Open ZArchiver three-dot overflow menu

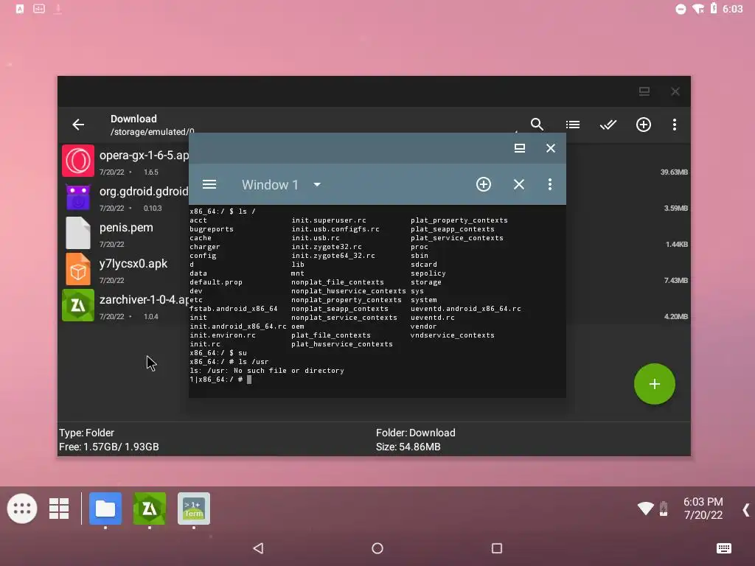(674, 125)
